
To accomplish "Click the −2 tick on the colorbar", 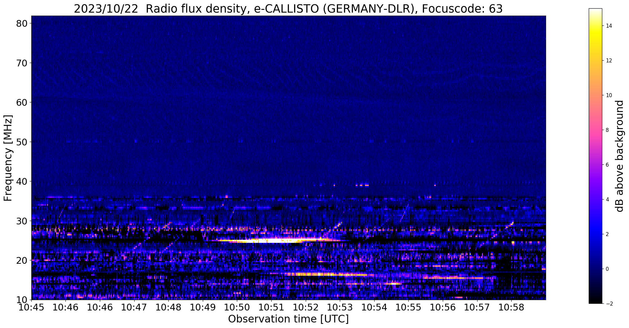I will coord(609,304).
